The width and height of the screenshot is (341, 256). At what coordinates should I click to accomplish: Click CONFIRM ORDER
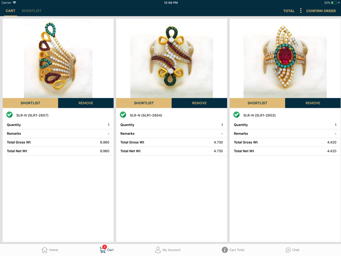321,11
